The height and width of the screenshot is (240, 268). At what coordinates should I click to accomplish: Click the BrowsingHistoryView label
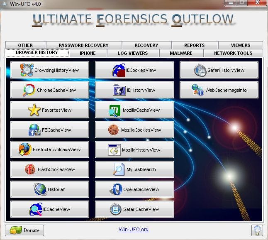click(x=56, y=70)
